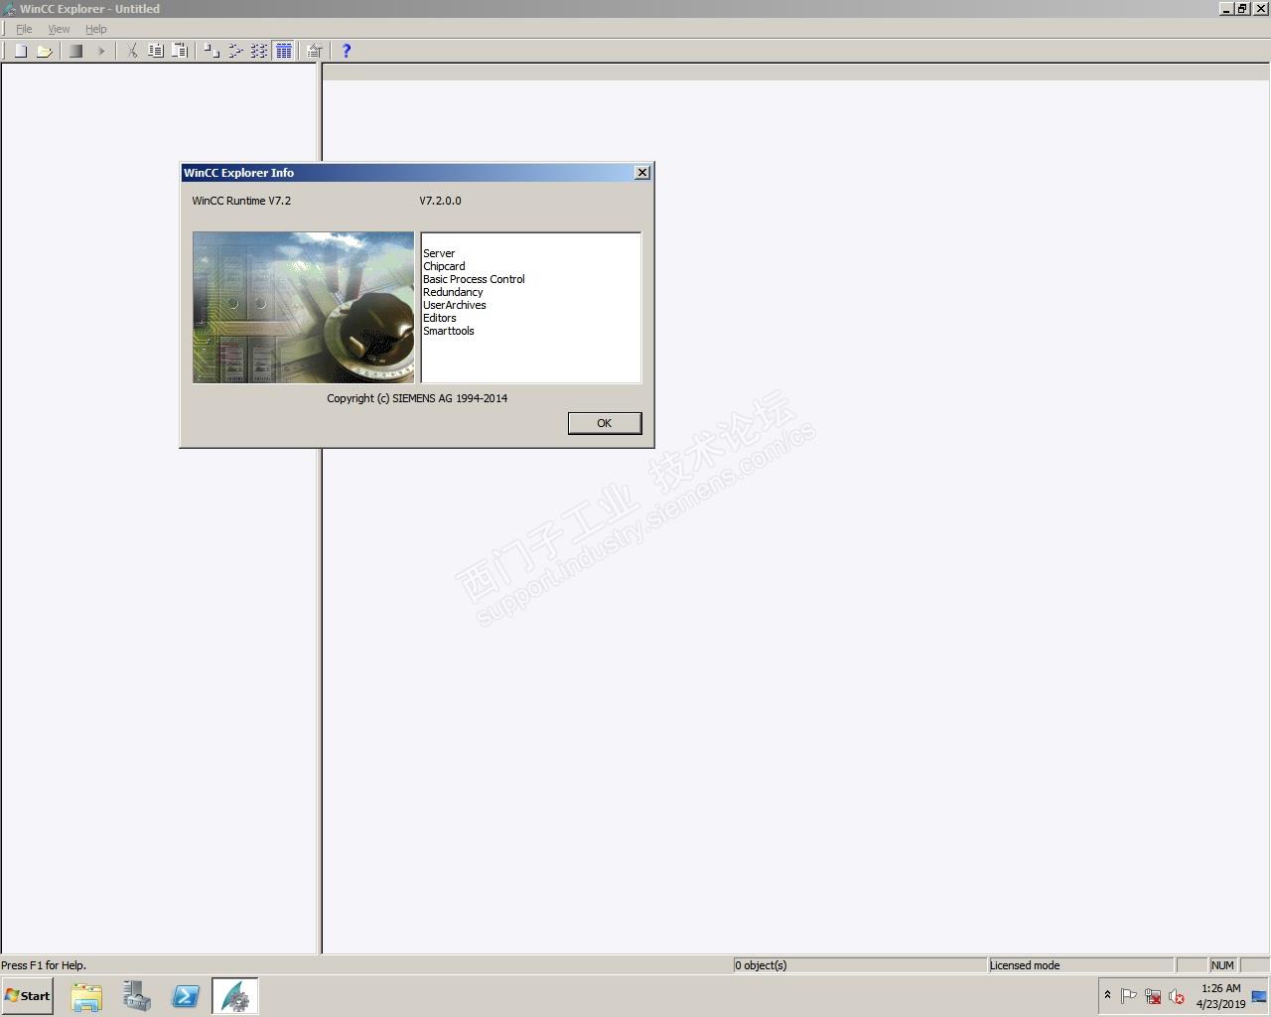Click the Copy toolbar icon
This screenshot has height=1017, width=1271.
[x=156, y=51]
